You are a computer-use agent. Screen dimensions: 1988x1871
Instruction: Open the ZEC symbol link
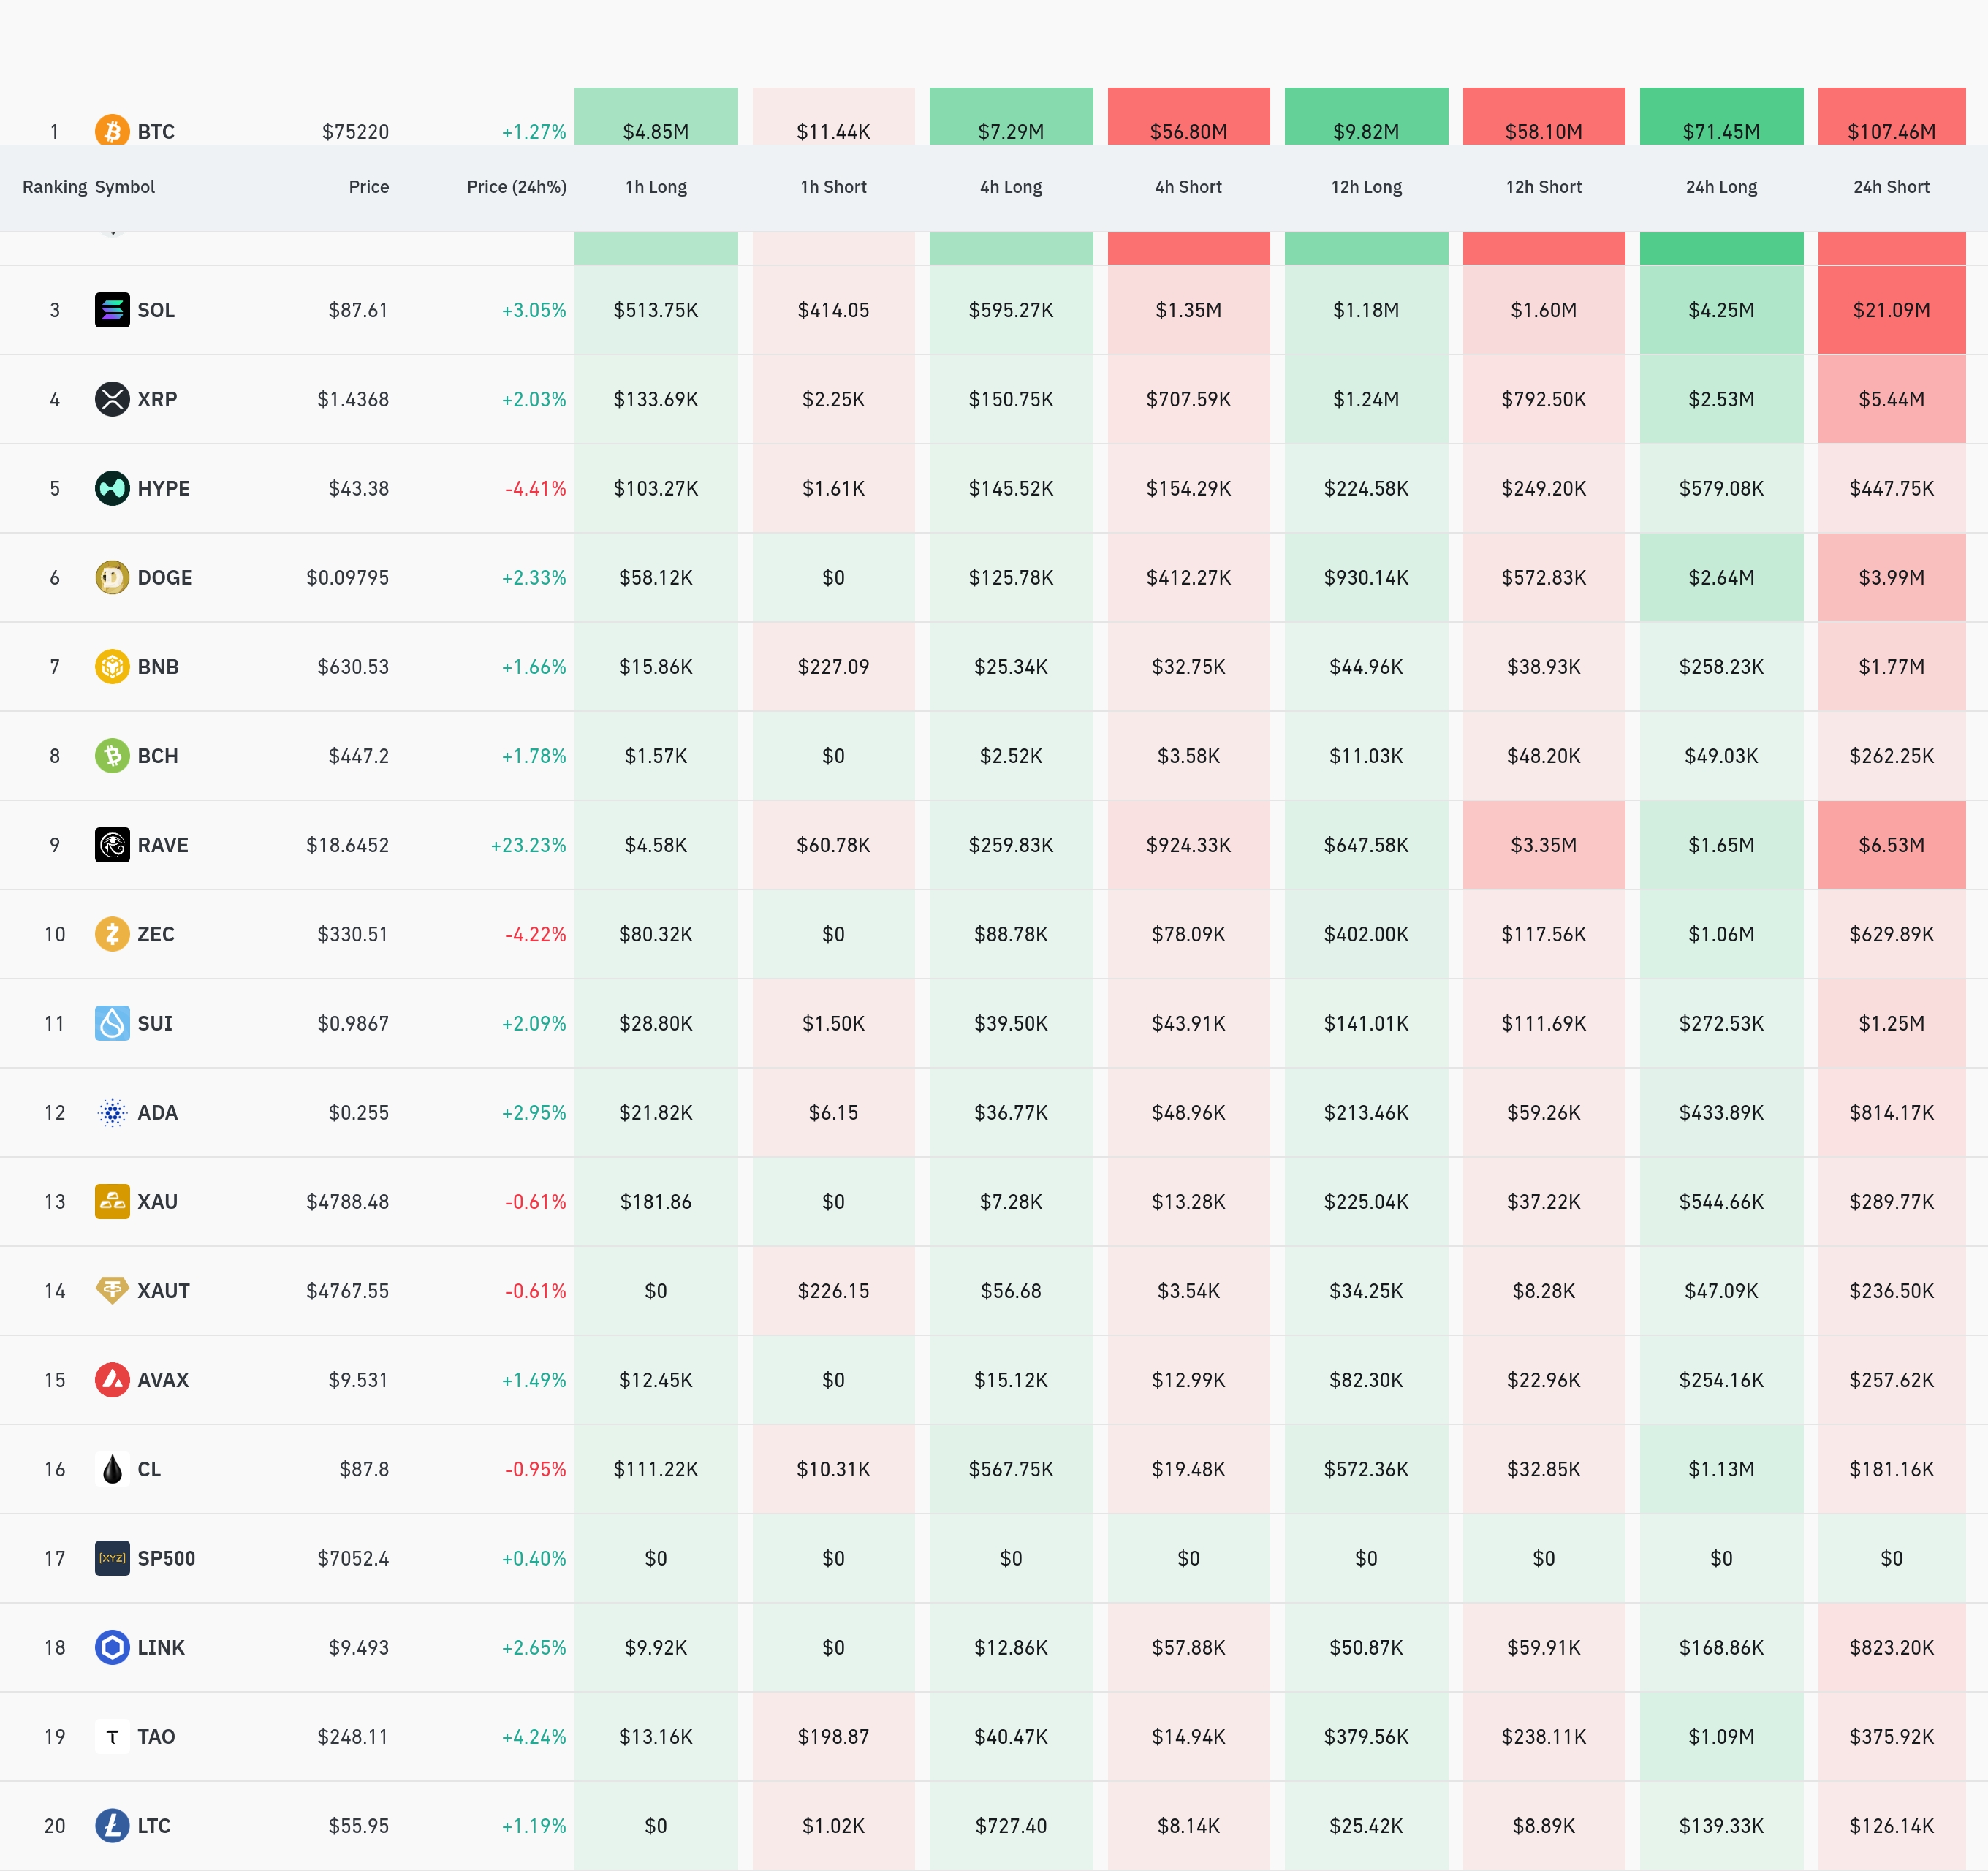click(x=156, y=934)
